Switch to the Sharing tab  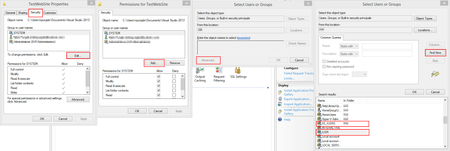pos(23,13)
